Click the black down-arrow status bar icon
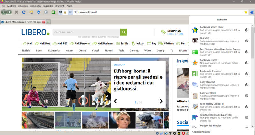255x135 pixels. coord(170,133)
